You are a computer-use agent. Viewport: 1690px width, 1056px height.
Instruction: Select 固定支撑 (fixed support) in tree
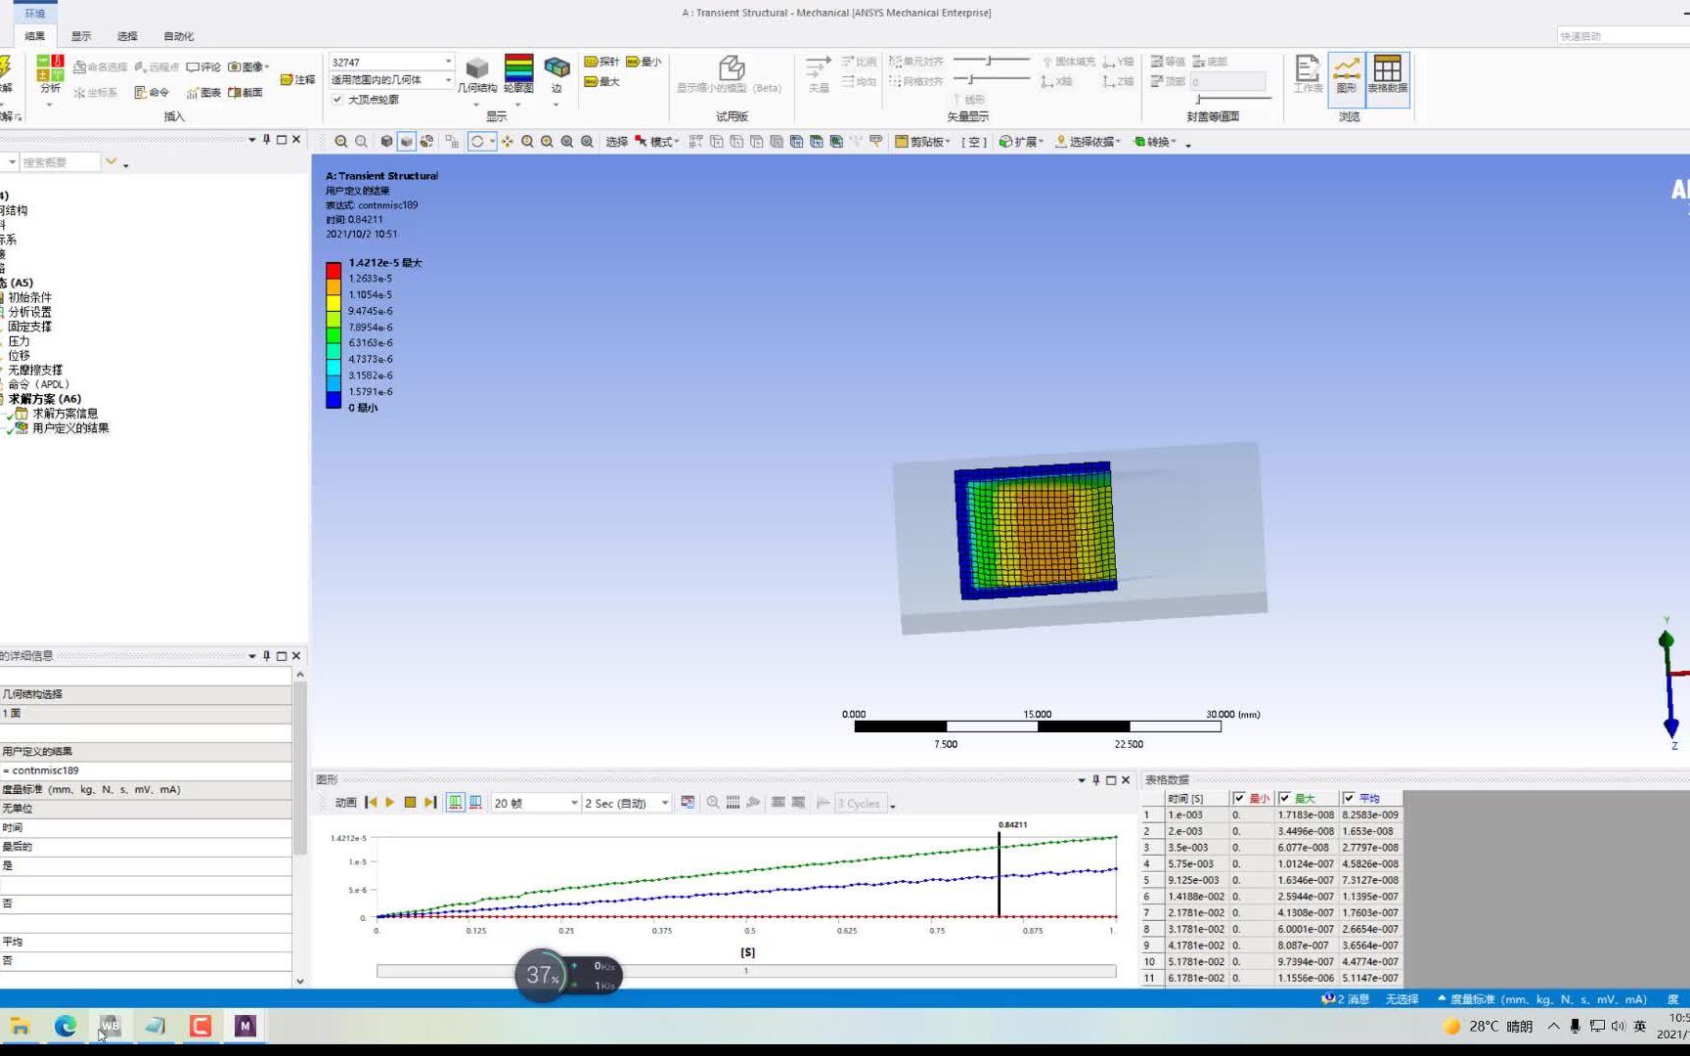pos(29,327)
